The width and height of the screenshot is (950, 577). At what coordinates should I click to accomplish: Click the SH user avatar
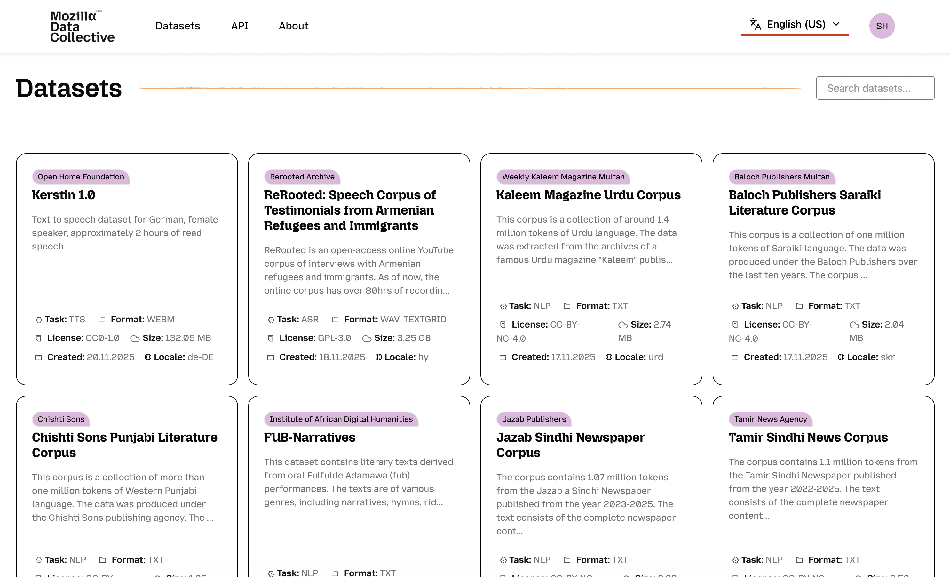881,26
